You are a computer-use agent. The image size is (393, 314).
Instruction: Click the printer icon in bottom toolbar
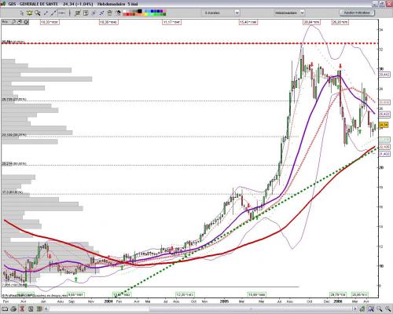[x=13, y=309]
